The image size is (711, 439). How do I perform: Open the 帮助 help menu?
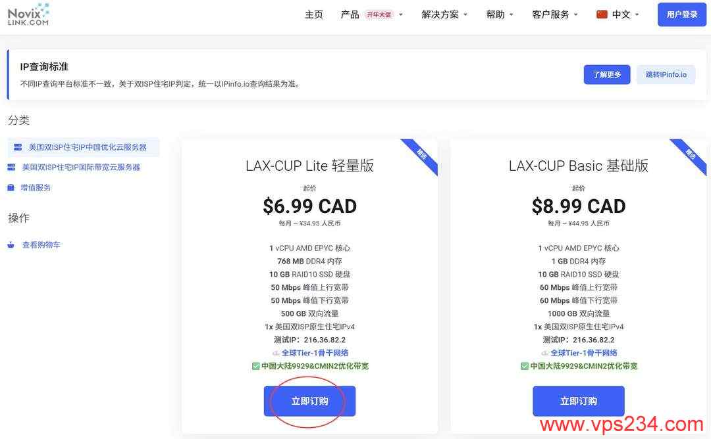(495, 14)
